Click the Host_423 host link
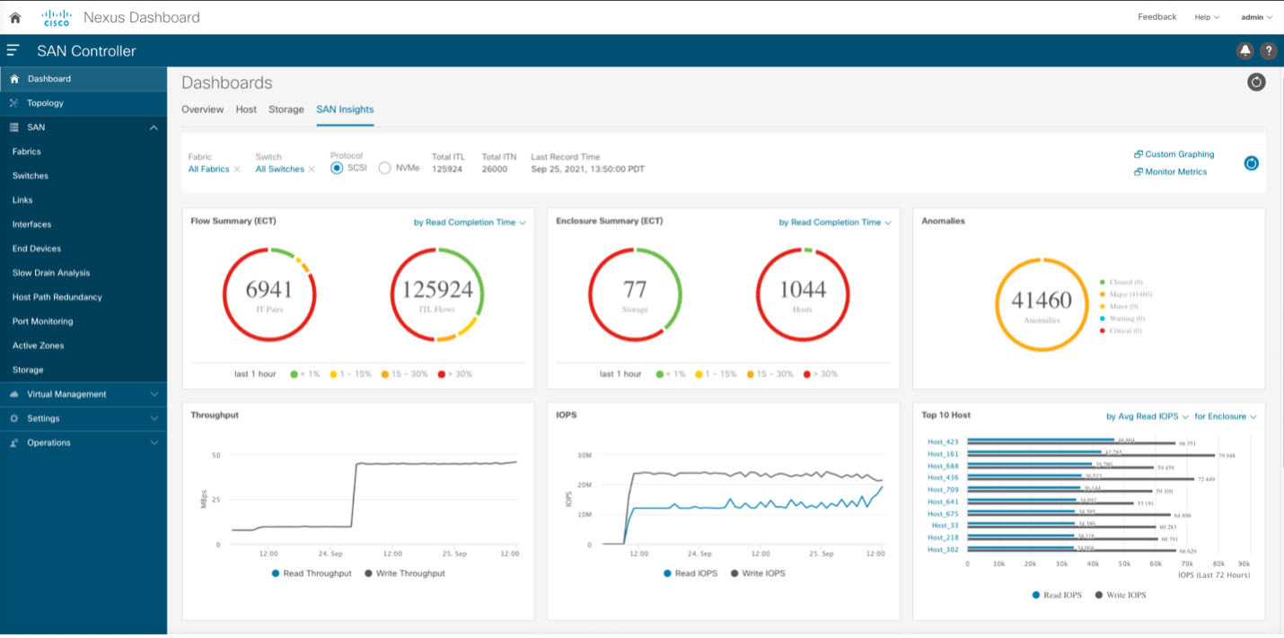The width and height of the screenshot is (1284, 638). (943, 441)
